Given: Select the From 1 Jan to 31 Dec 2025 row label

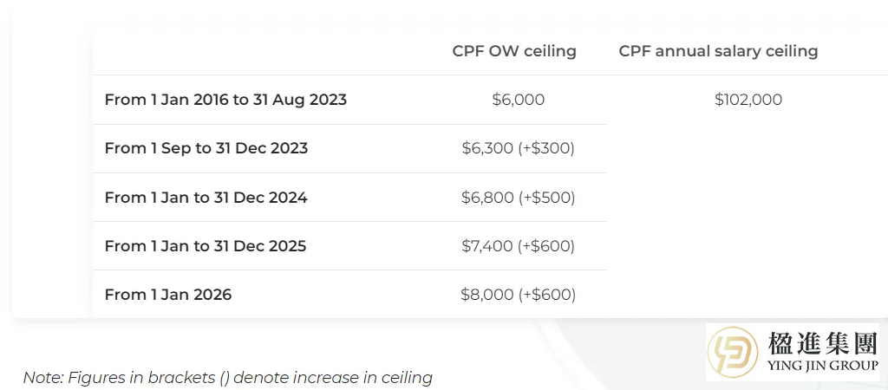Looking at the screenshot, I should pos(206,246).
